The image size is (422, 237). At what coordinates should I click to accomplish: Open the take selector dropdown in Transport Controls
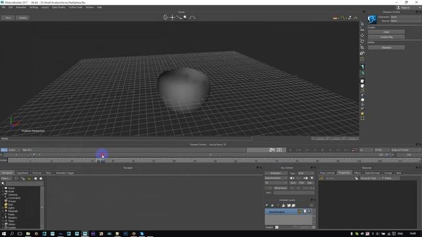[x=133, y=150]
